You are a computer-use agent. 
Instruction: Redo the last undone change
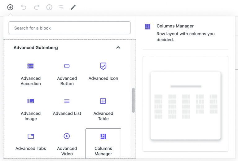coord(37,7)
